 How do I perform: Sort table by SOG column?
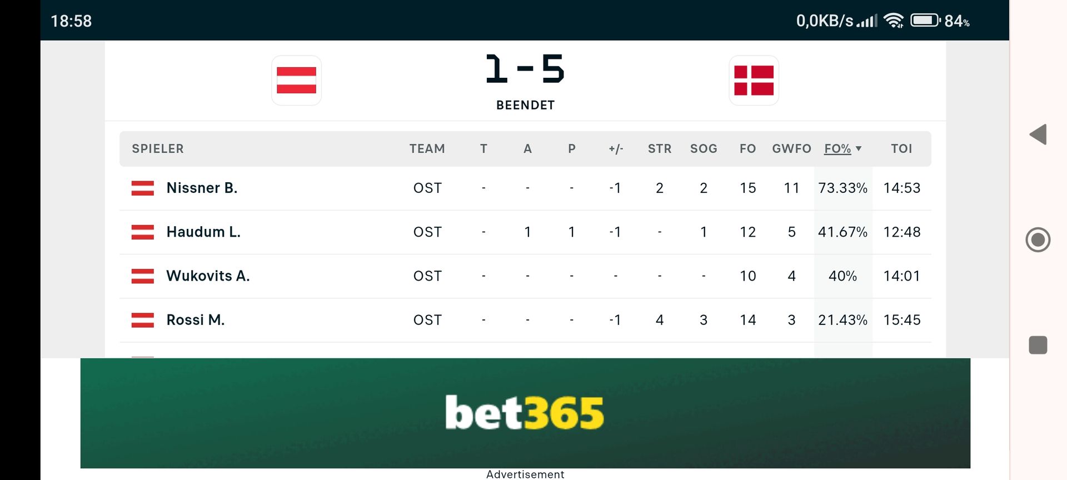pyautogui.click(x=703, y=149)
